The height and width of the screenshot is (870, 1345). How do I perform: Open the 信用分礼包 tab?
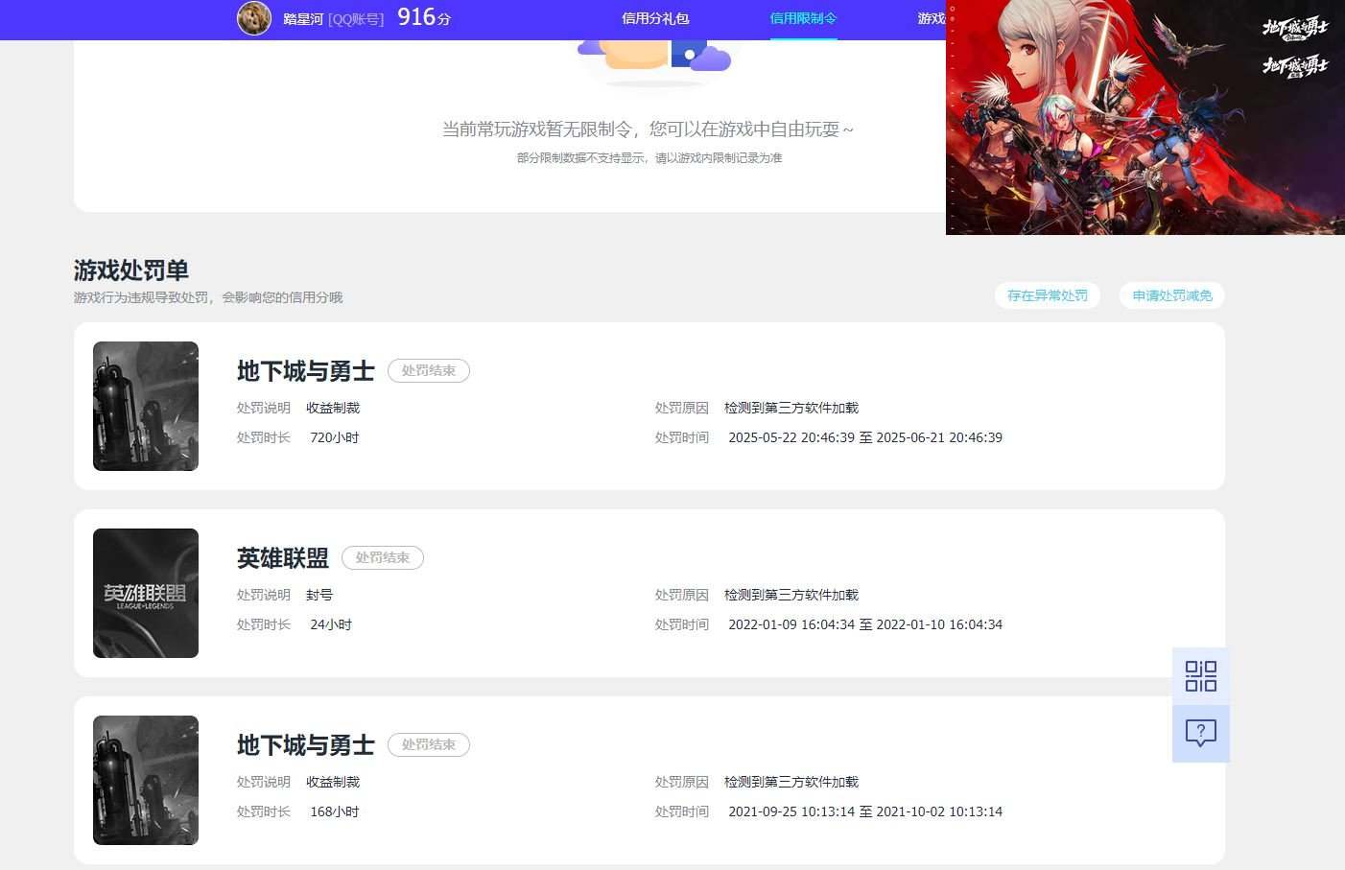655,18
